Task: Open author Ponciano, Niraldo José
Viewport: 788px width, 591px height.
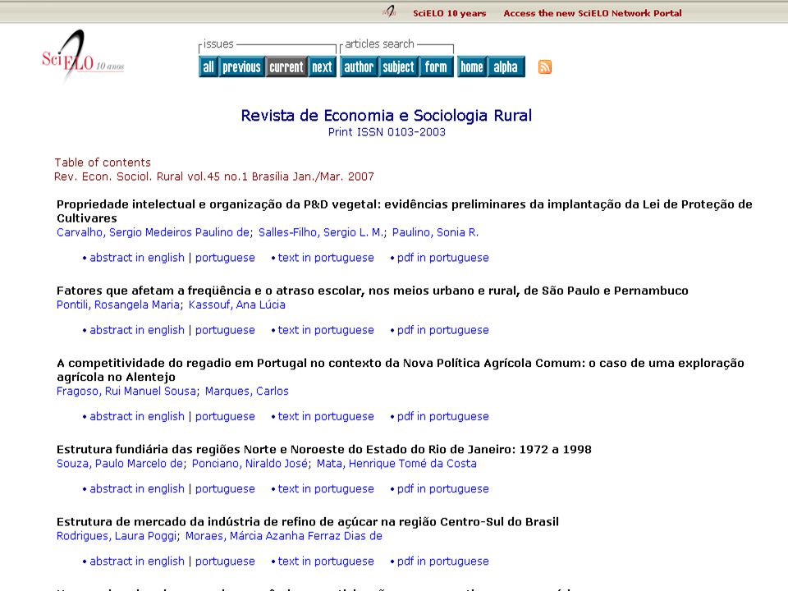Action: coord(250,463)
